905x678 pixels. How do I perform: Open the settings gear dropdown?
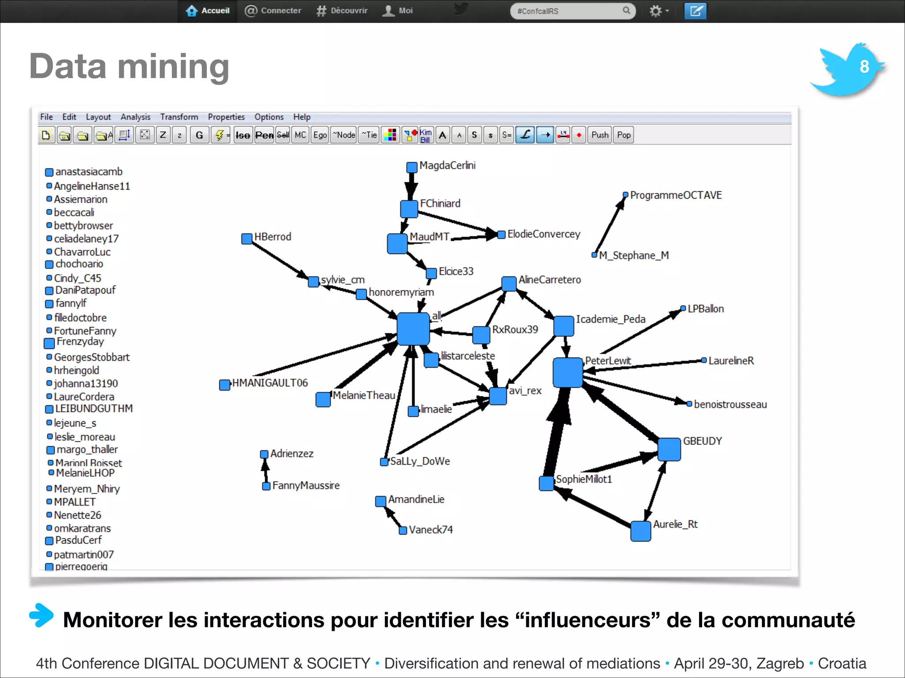(659, 11)
